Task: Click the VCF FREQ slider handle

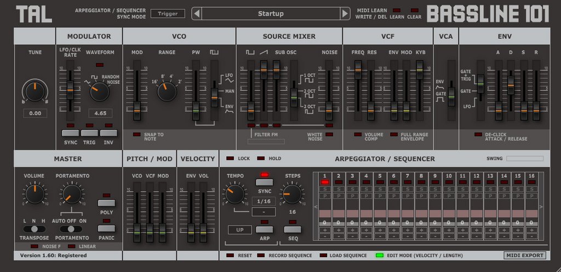Action: click(358, 70)
